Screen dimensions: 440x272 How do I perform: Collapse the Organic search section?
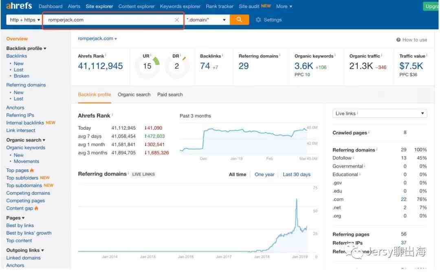(26, 140)
